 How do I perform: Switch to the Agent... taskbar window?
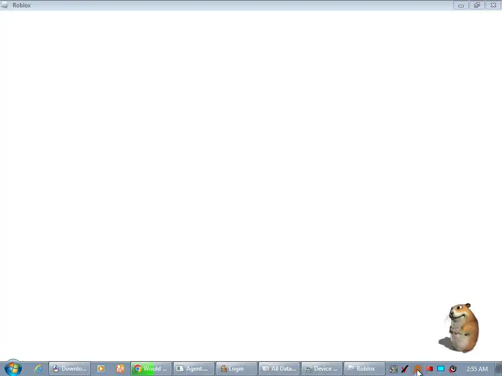[194, 369]
